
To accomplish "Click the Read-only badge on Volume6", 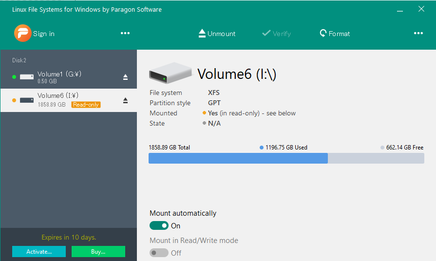I will [x=86, y=105].
